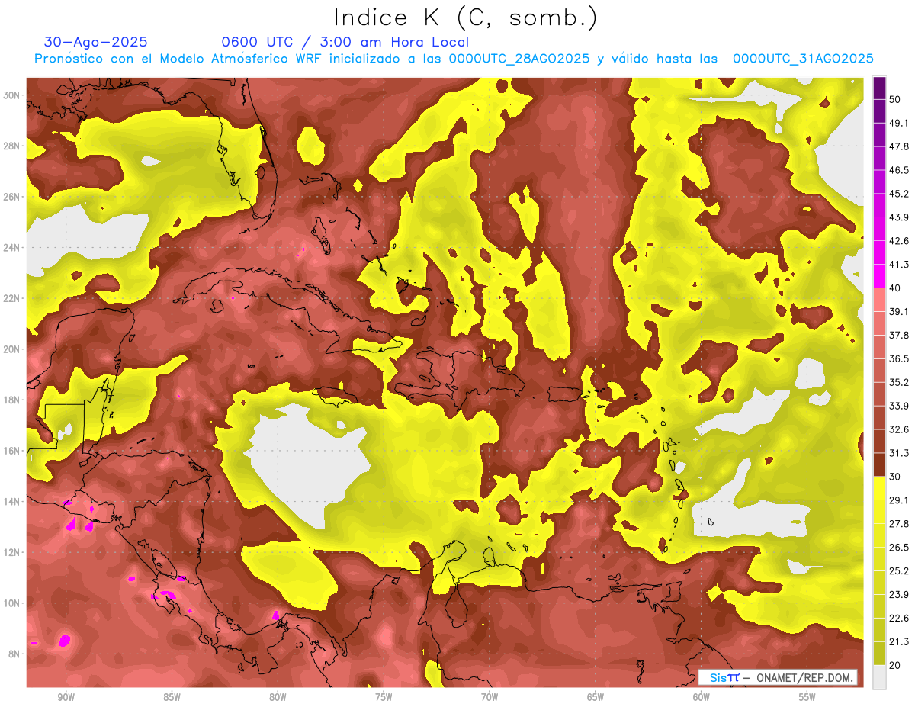This screenshot has width=915, height=707.
Task: Click the colorbar value '45.2'
Action: click(898, 194)
